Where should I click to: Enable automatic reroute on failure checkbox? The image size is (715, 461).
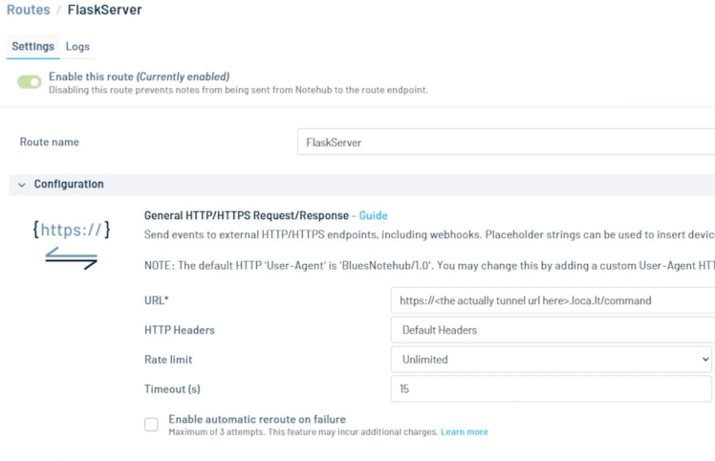(x=151, y=425)
